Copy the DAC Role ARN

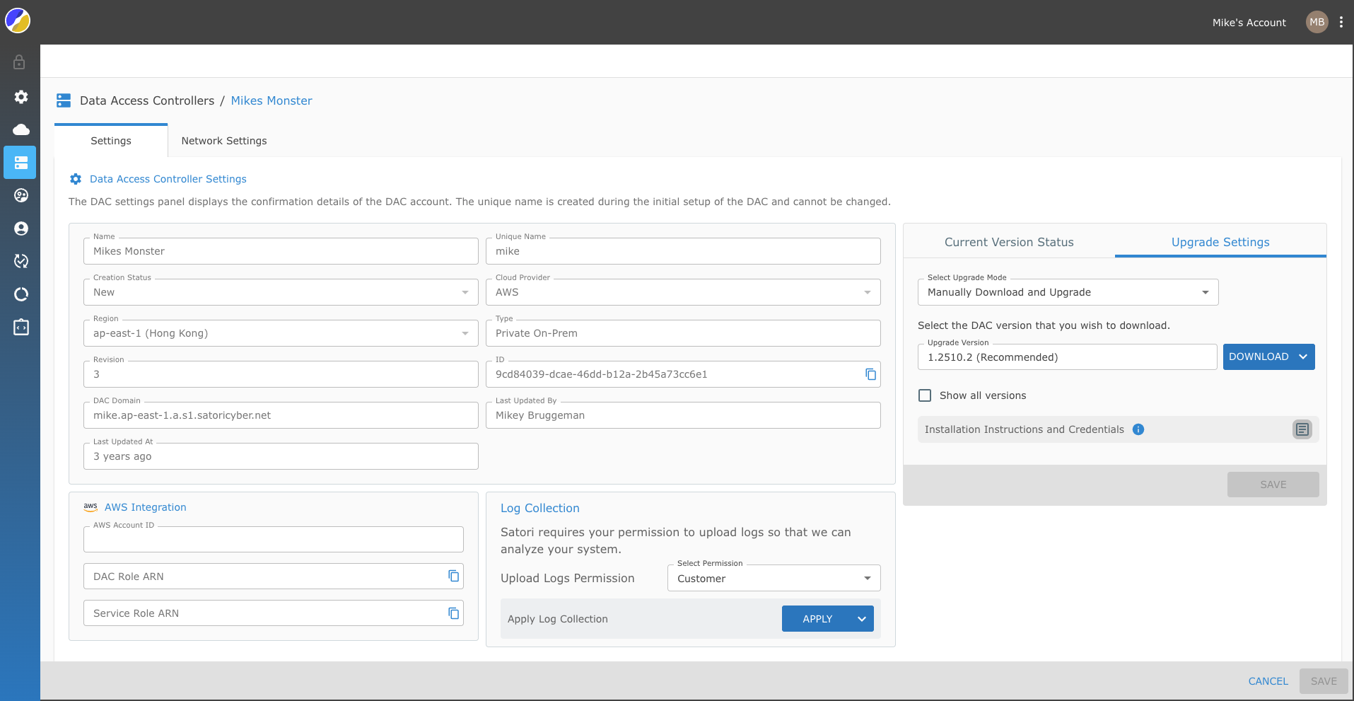453,576
